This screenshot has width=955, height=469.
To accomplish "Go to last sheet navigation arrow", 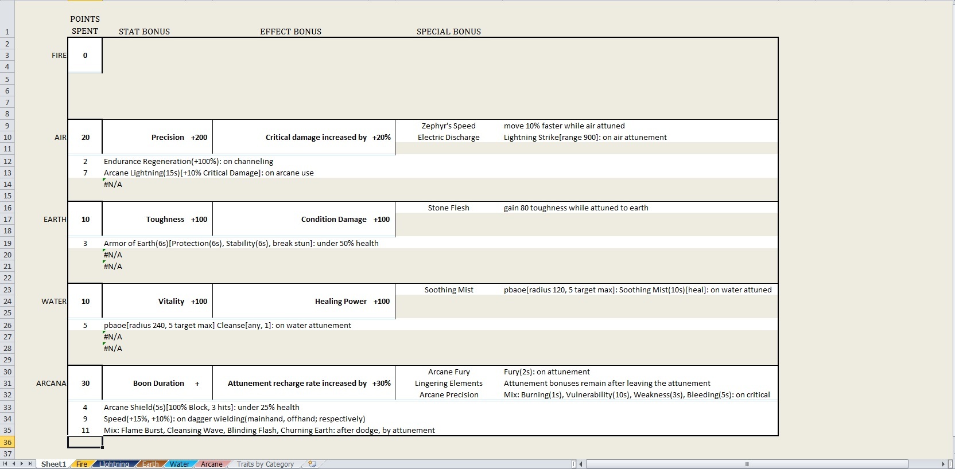I will [30, 464].
